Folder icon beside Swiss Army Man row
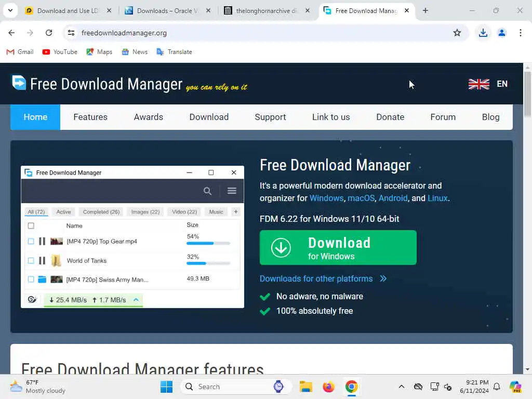 coord(42,279)
